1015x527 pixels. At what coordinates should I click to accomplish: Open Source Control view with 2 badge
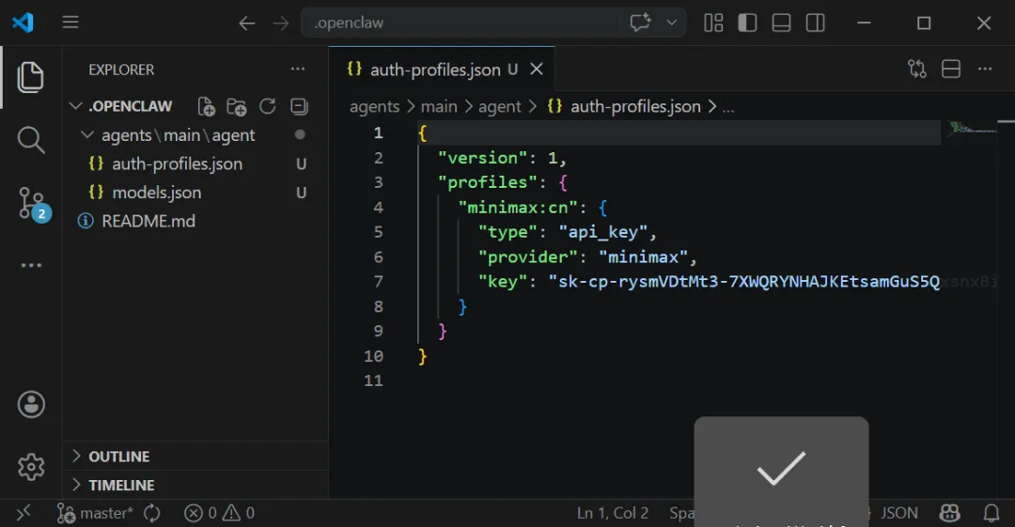34,204
